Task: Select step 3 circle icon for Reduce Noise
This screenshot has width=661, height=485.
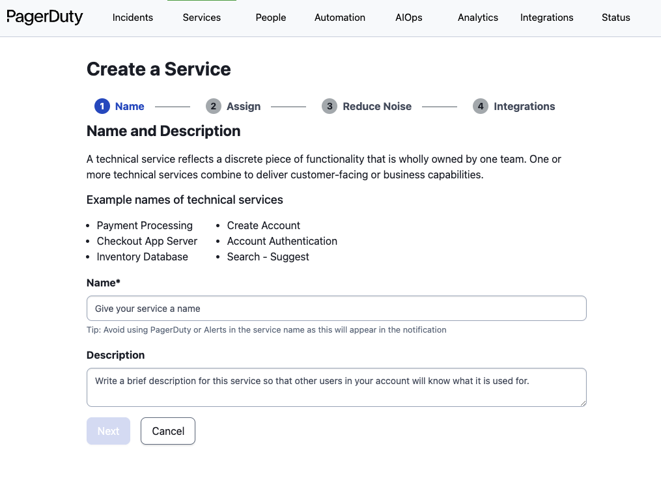Action: point(330,106)
